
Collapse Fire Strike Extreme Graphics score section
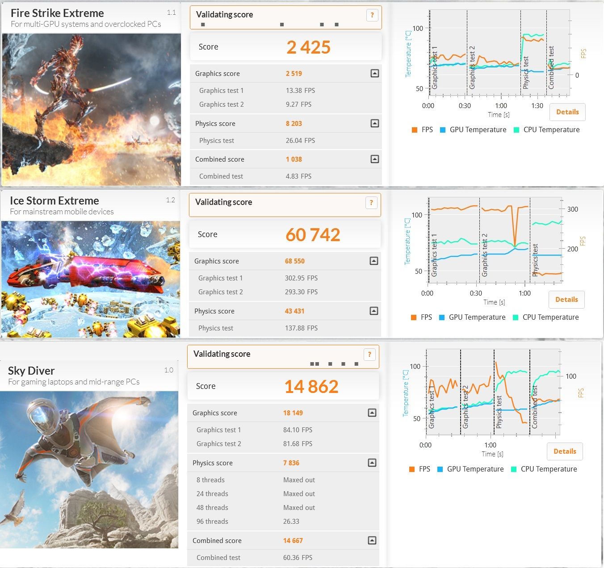click(x=375, y=74)
